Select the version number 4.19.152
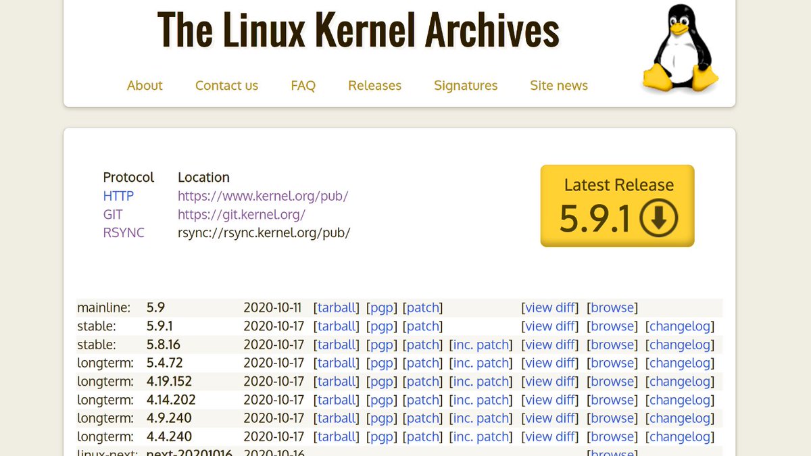The height and width of the screenshot is (456, 811). [x=169, y=381]
